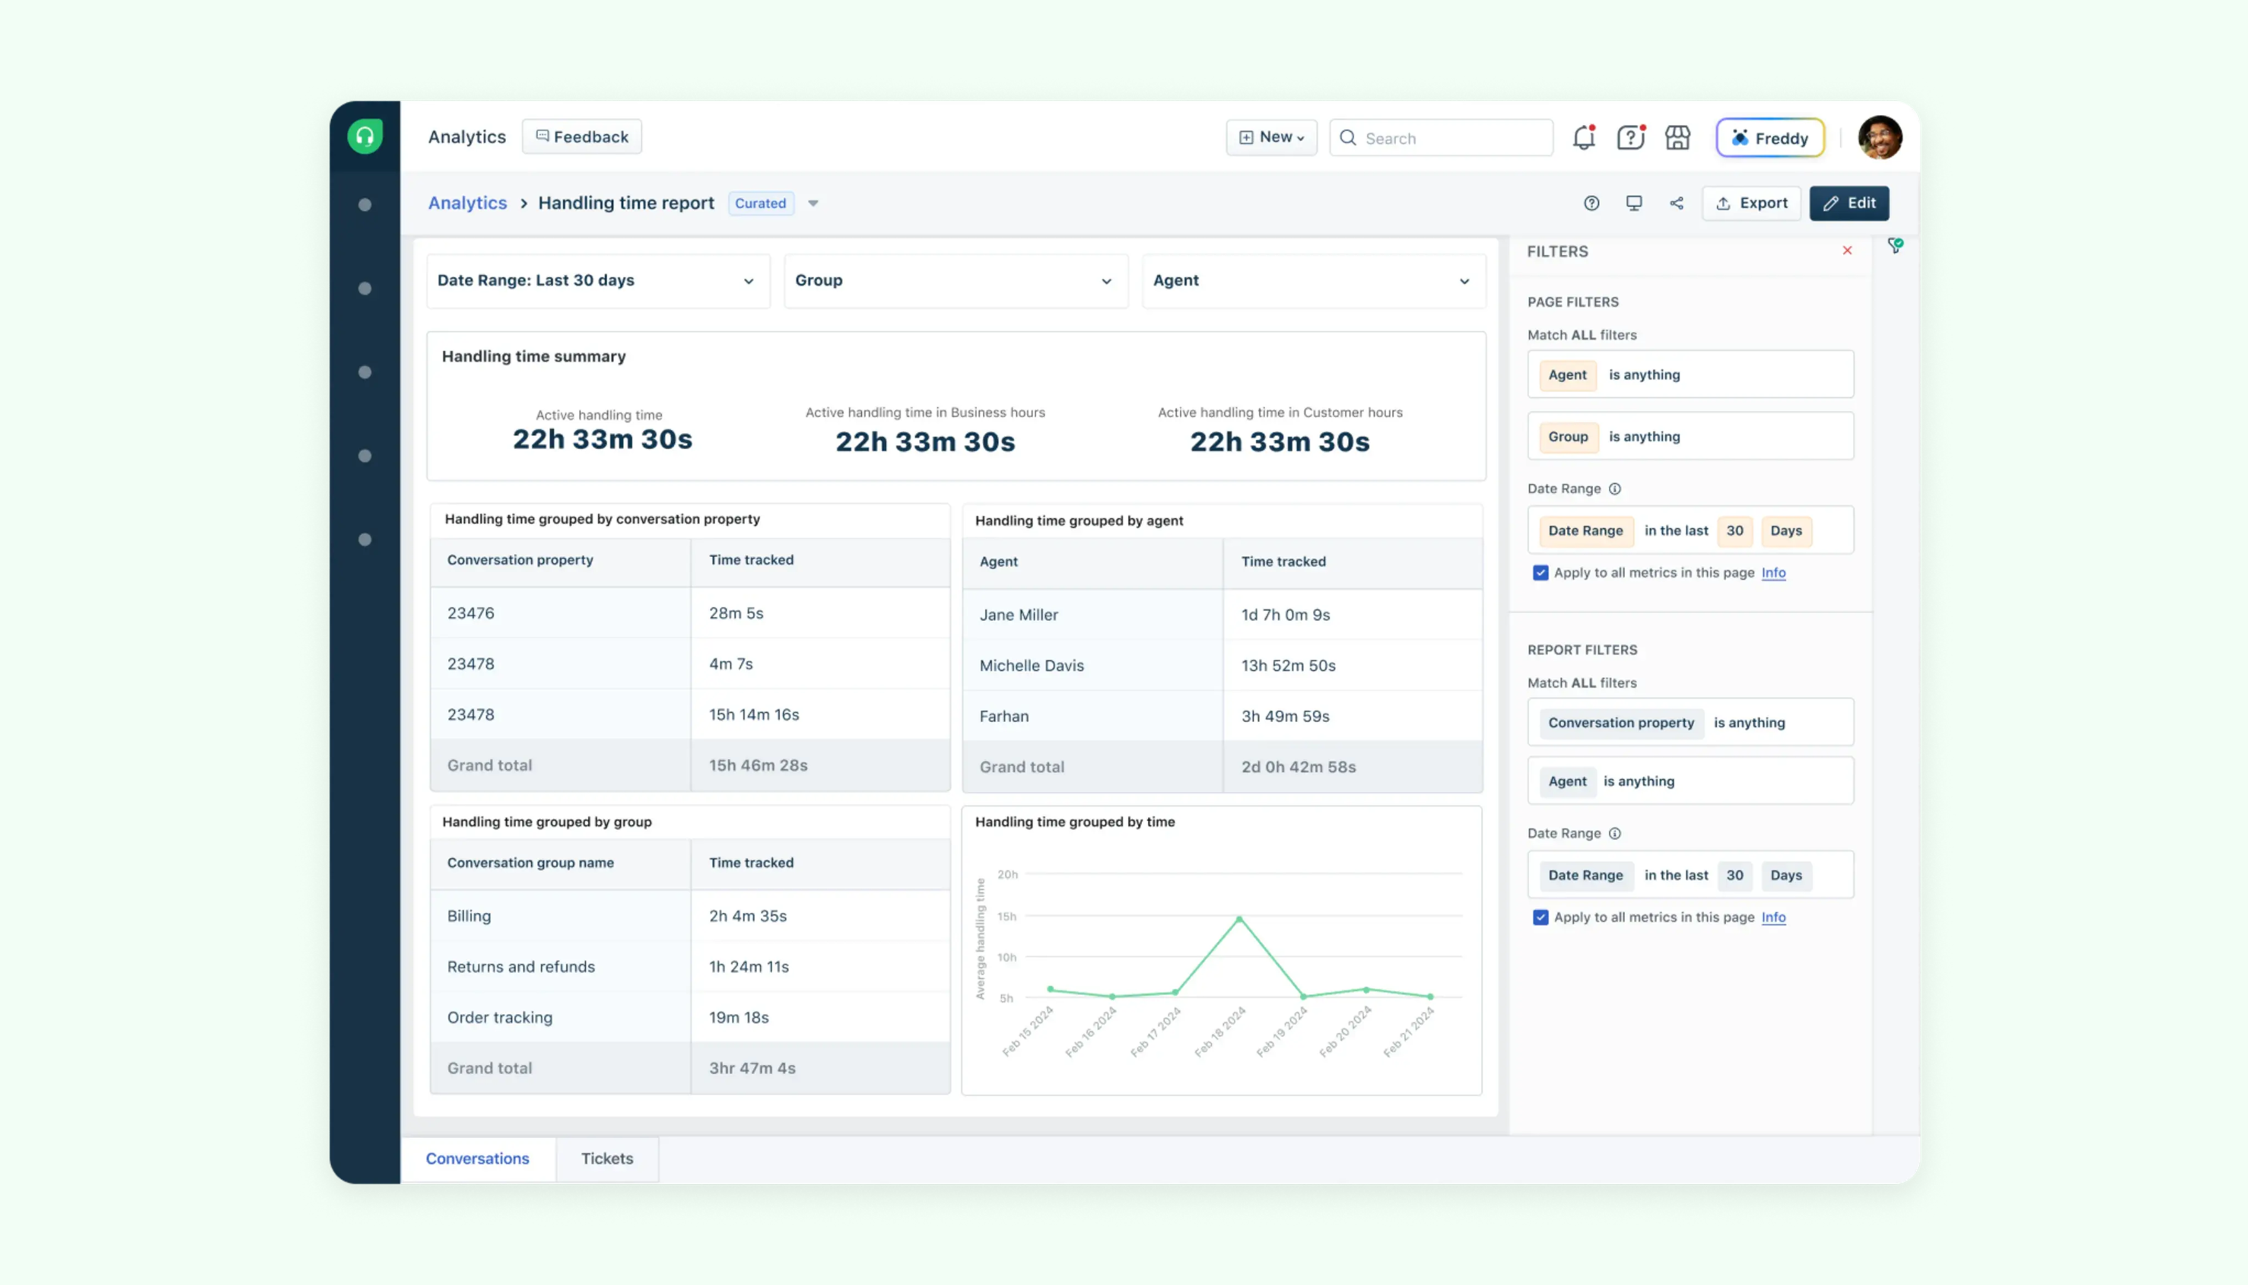This screenshot has height=1285, width=2248.
Task: Switch to the Tickets tab
Action: (607, 1159)
